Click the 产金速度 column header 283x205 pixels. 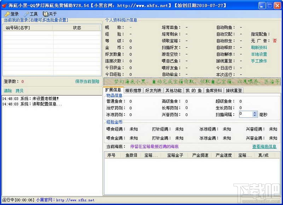pyautogui.click(x=224, y=155)
